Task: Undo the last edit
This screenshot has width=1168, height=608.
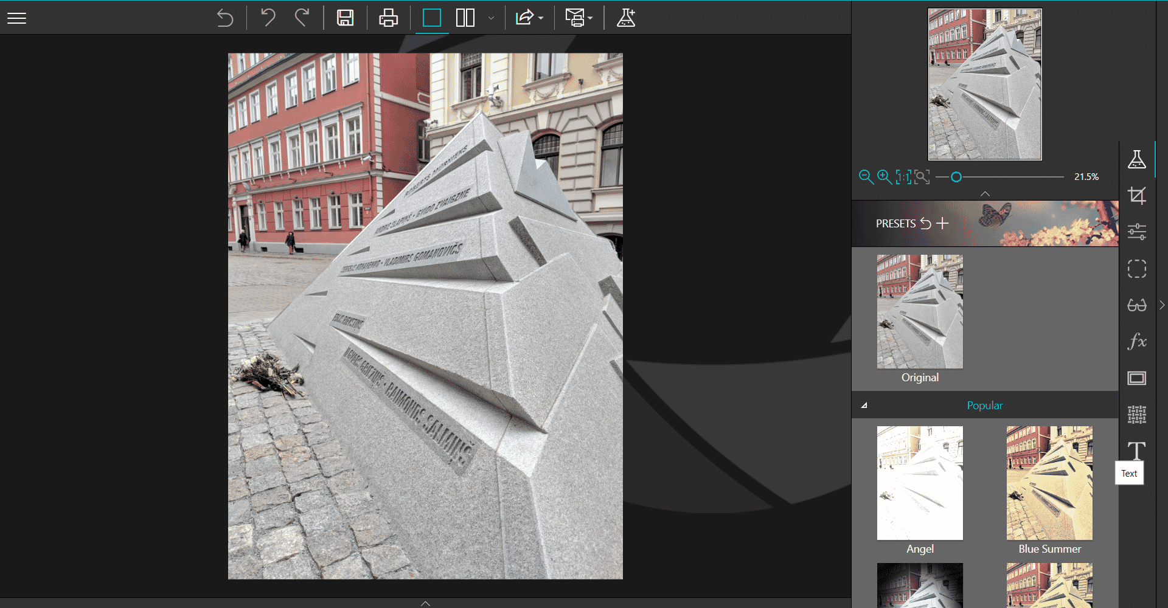Action: coord(268,18)
